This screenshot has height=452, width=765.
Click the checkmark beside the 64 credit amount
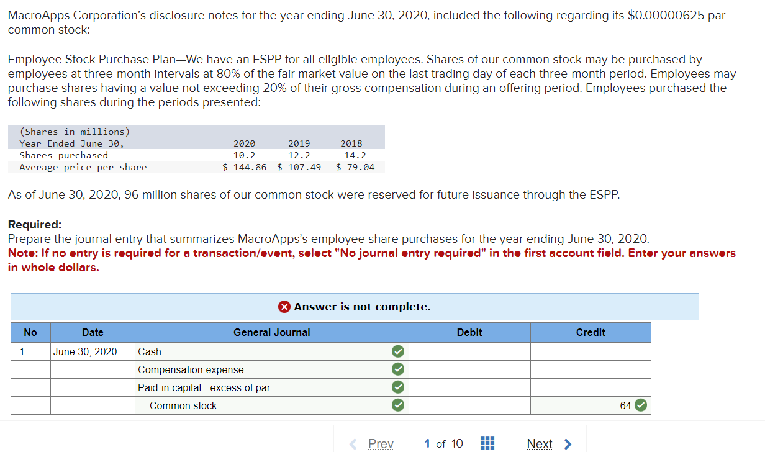pos(640,405)
